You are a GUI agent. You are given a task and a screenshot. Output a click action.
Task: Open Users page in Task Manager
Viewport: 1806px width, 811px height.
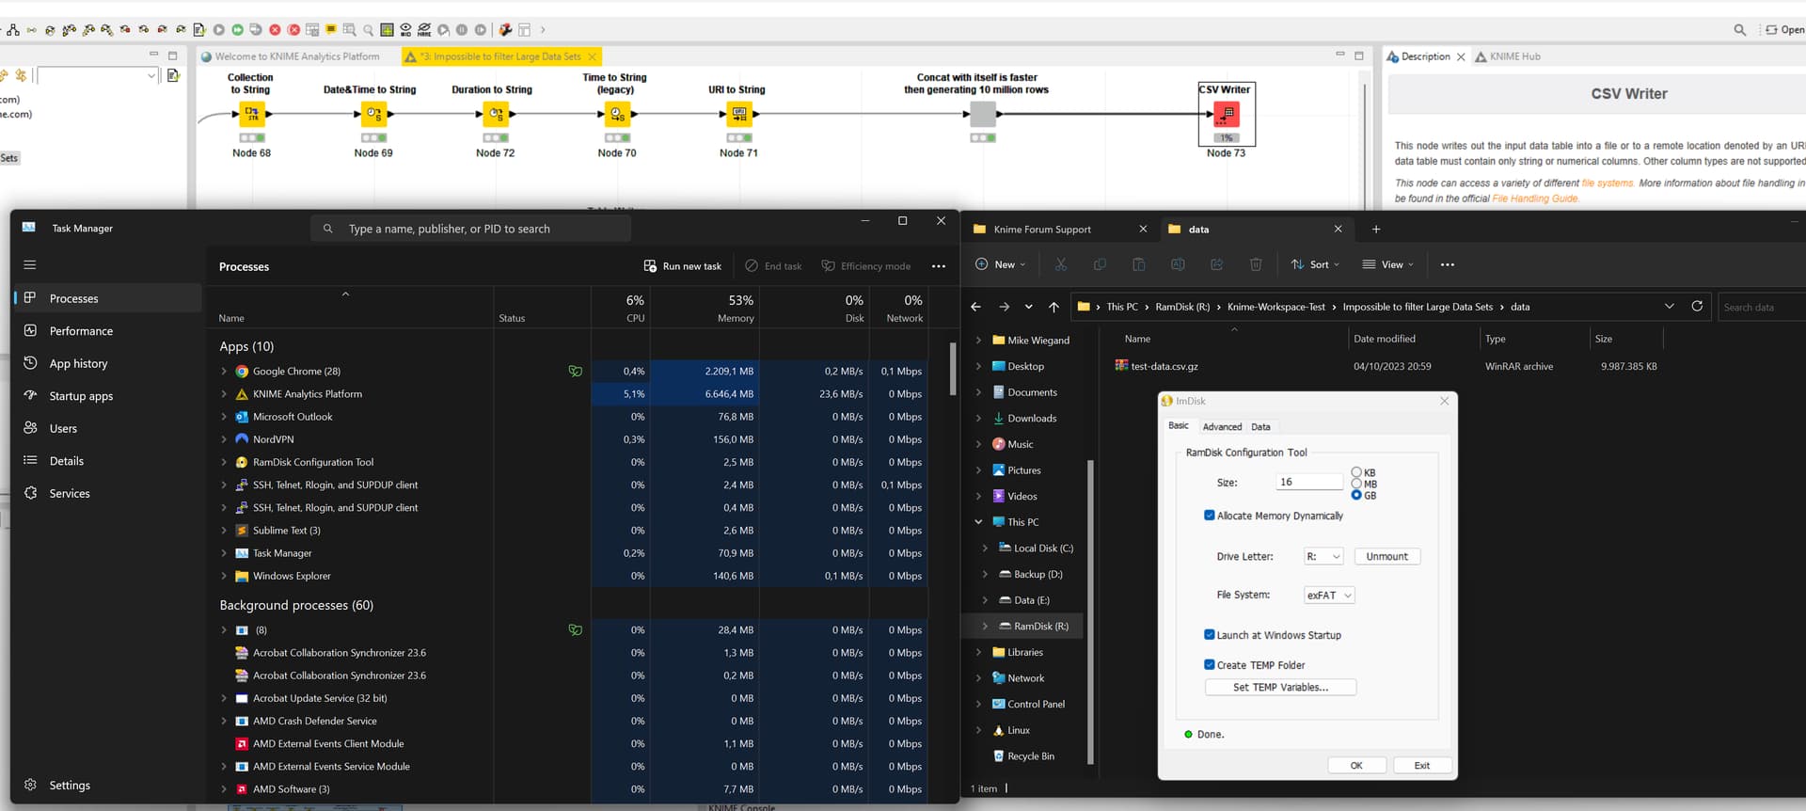tap(107, 428)
